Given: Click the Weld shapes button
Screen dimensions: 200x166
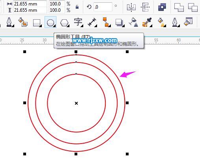Looking at the screenshot, I should 162,7.
